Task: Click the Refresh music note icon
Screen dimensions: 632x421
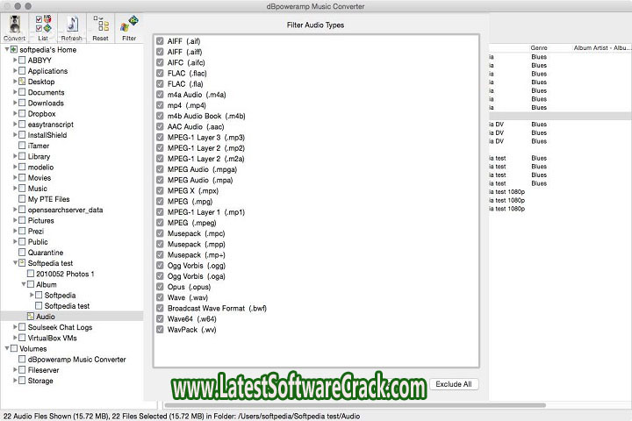Action: point(72,24)
